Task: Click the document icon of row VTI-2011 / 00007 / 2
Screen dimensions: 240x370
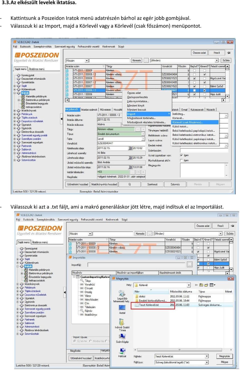Action: pos(67,82)
